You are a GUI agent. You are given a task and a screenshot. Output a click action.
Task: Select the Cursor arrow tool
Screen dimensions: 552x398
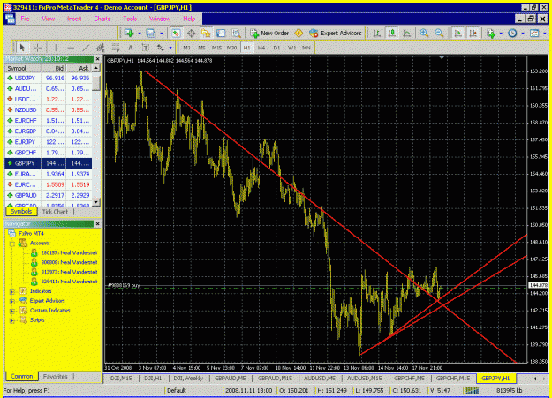[22, 48]
